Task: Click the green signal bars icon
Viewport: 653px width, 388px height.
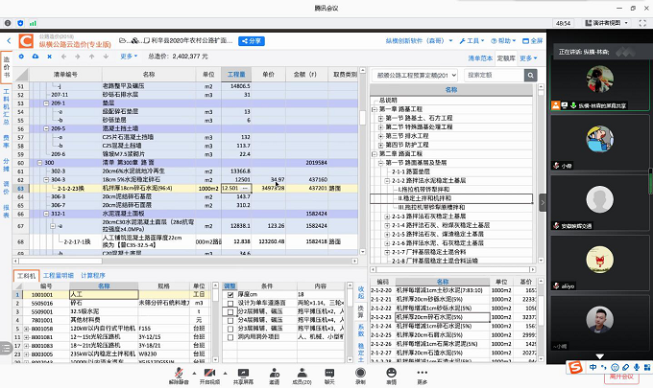Action: [33, 23]
